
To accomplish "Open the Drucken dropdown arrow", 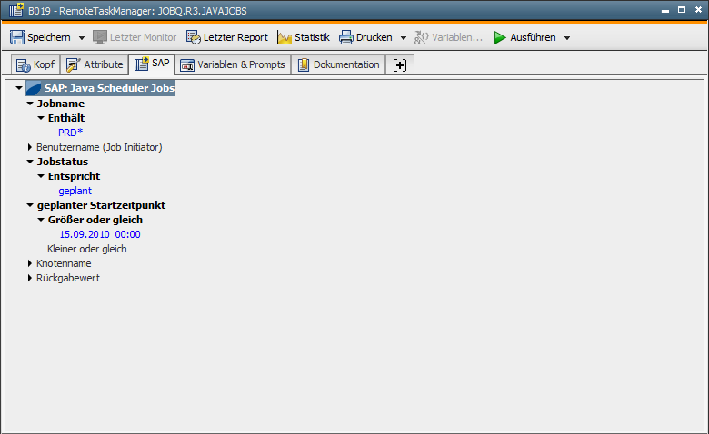I will [x=404, y=38].
